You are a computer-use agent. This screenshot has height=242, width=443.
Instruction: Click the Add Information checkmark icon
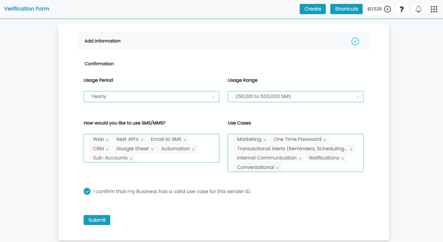tap(355, 41)
